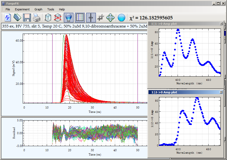The image size is (227, 160).
Task: Open the Help menu
Action: click(x=62, y=9)
